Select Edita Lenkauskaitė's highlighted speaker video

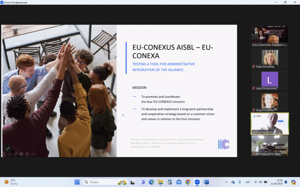click(x=270, y=124)
